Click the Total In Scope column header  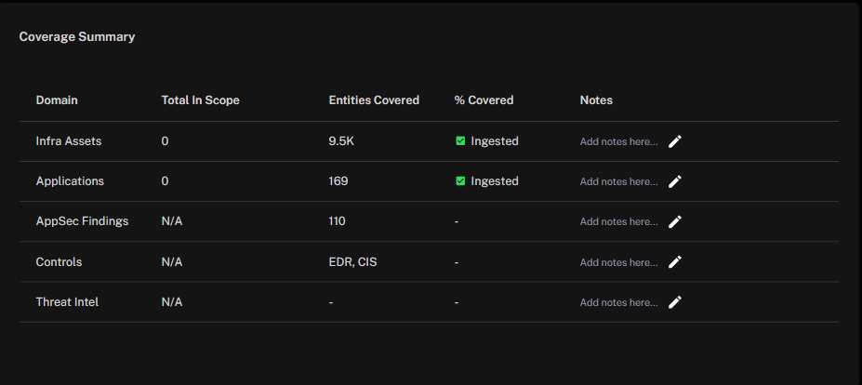click(x=200, y=100)
